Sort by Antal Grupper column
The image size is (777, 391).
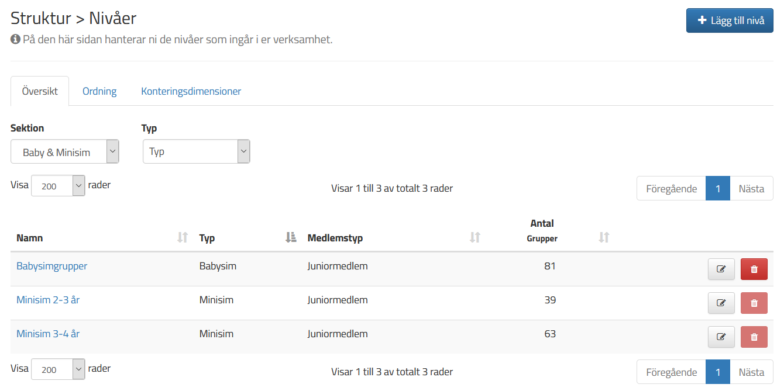pos(604,237)
